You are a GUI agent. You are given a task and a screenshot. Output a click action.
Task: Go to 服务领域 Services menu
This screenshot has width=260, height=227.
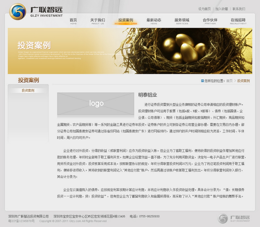tap(182, 21)
